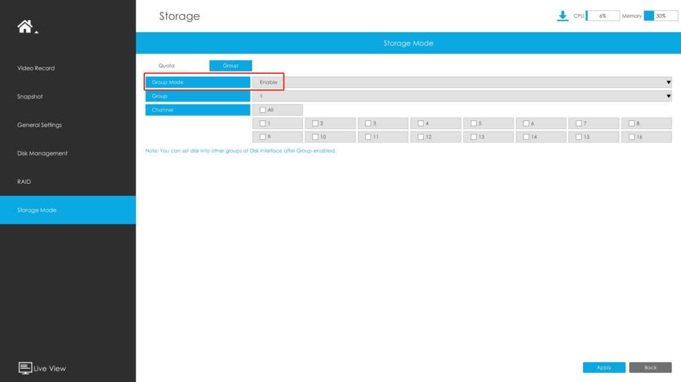Enable channel 1 checkbox
This screenshot has height=382, width=681.
click(x=263, y=123)
